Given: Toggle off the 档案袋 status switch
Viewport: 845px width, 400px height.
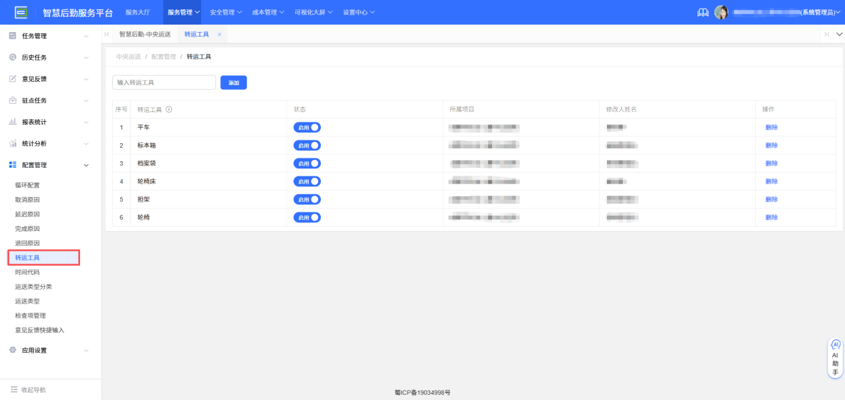Looking at the screenshot, I should 307,163.
